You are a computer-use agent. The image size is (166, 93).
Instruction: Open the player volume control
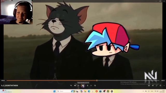[153, 86]
